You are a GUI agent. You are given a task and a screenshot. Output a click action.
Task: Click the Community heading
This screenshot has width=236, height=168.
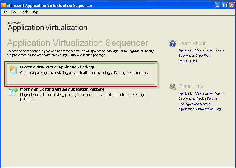pos(191,86)
